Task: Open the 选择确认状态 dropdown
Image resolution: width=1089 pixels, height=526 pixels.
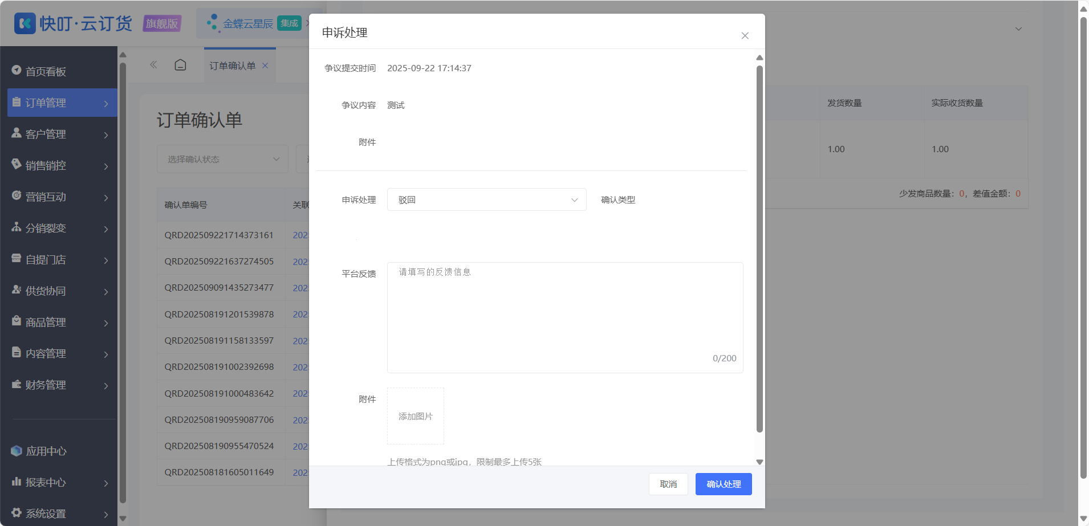Action: 222,159
